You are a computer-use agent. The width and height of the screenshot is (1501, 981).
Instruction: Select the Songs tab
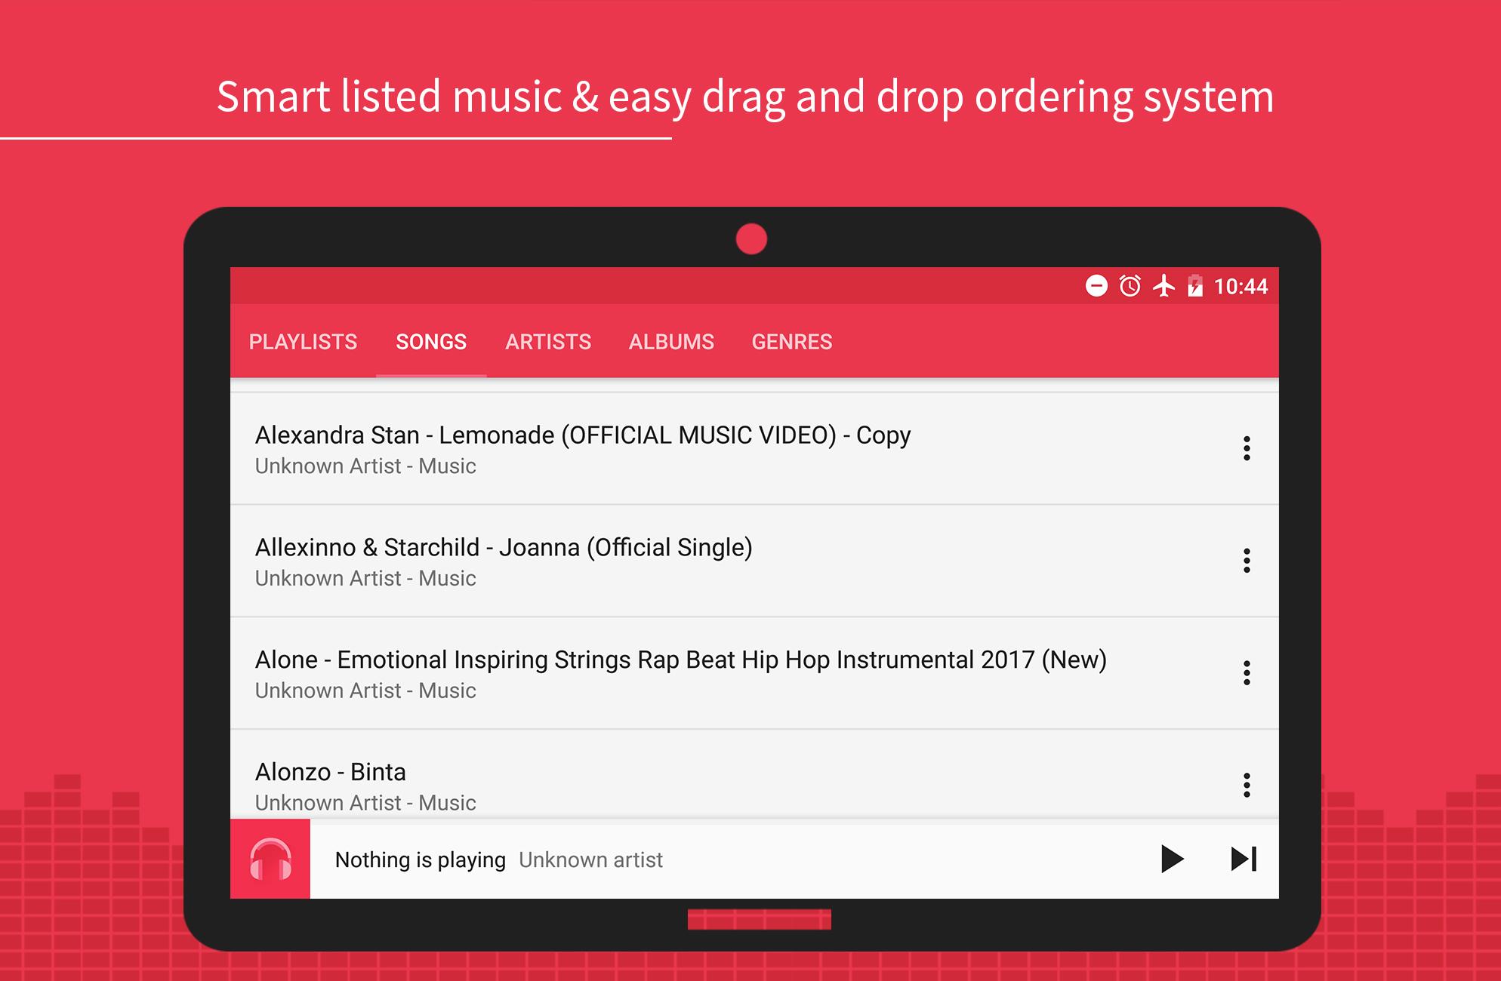coord(431,342)
